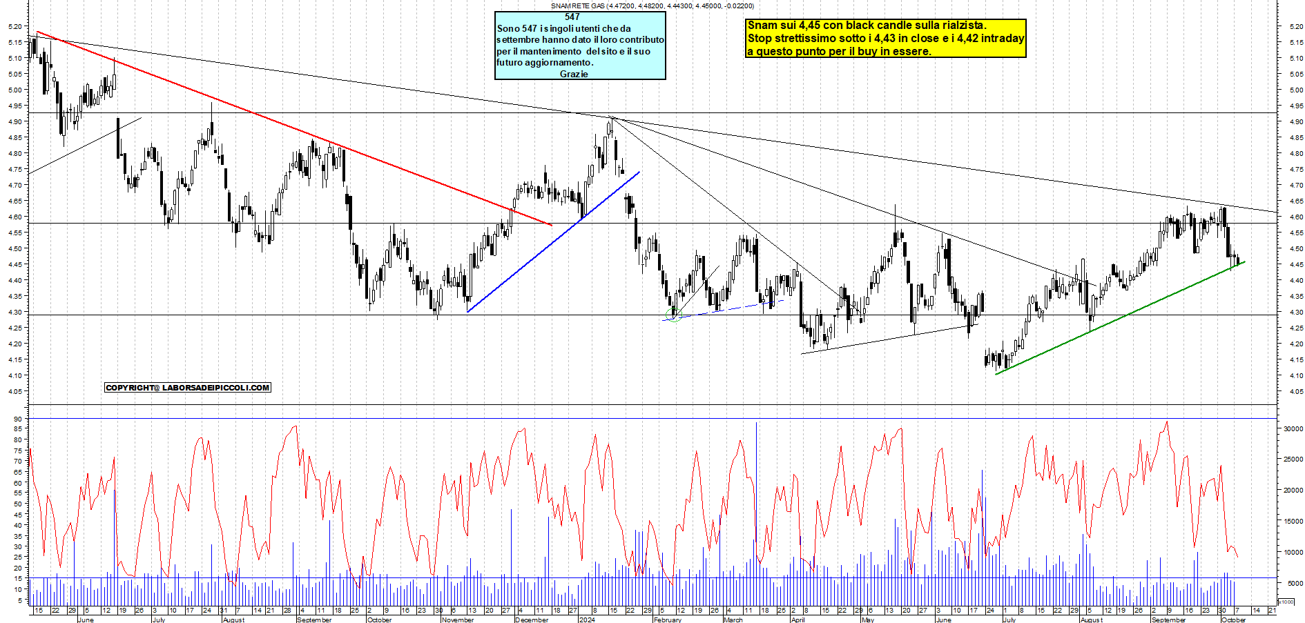
Task: Click the 4.05 label on the left price axis
Action: [14, 391]
